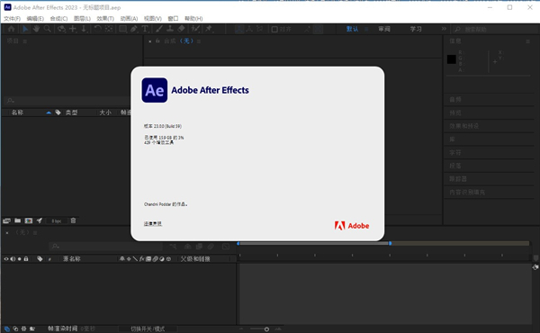Select the Pen tool

(134, 29)
